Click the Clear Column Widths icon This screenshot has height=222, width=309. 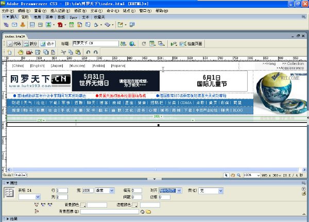37,204
